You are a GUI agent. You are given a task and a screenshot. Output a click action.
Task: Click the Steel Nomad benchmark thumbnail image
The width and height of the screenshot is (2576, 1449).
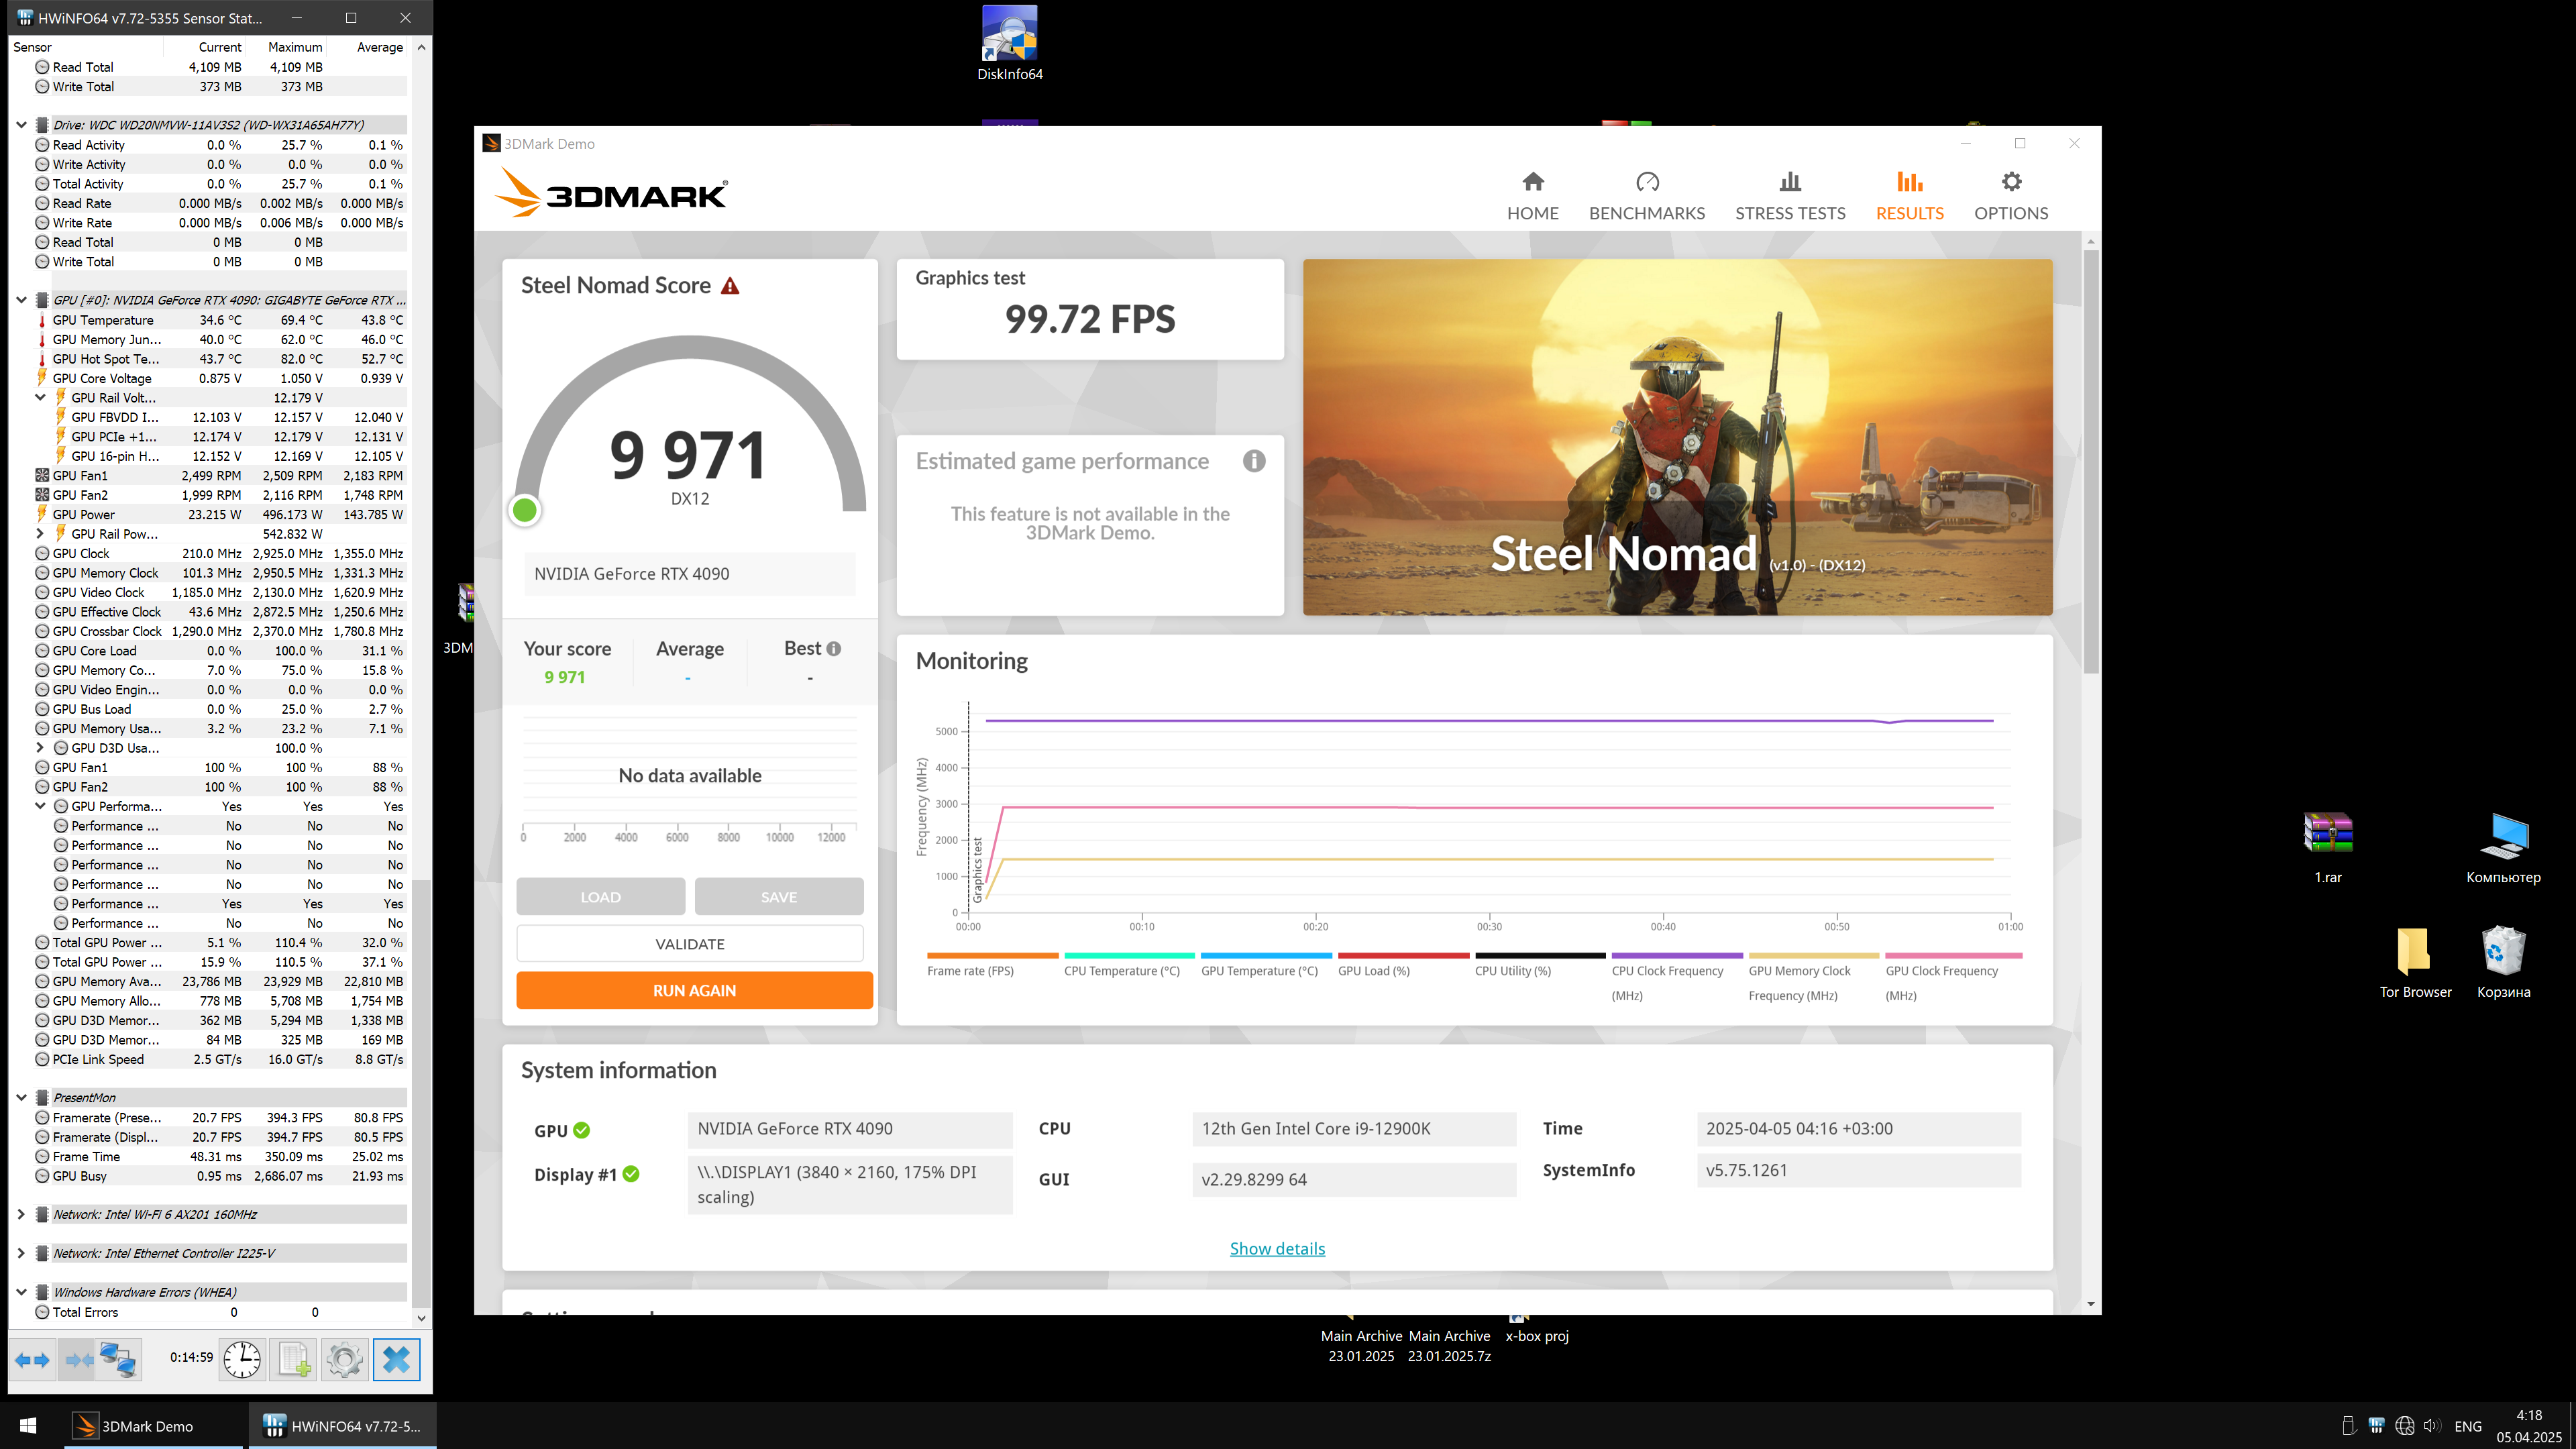pyautogui.click(x=1677, y=437)
